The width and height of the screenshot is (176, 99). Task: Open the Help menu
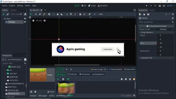click(x=34, y=5)
